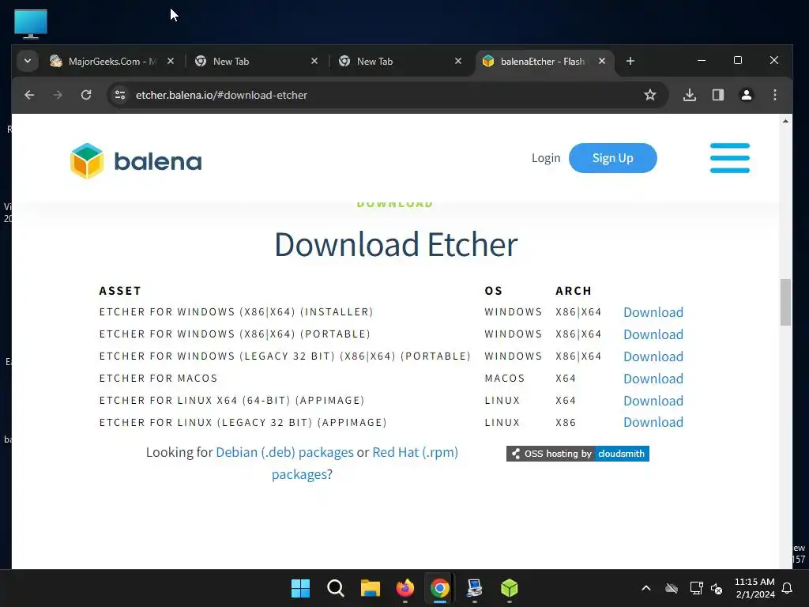
Task: Open File Explorer from taskbar
Action: pyautogui.click(x=370, y=588)
